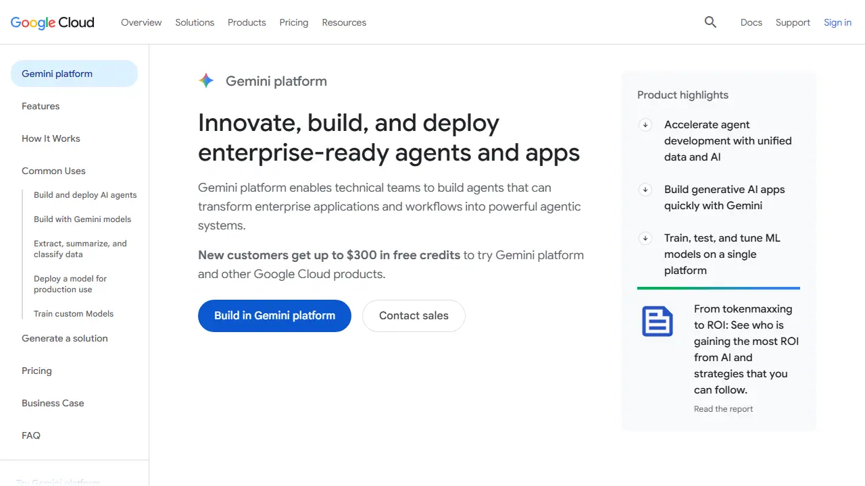Open Deploy a model for production use
This screenshot has height=486, width=865.
click(70, 284)
